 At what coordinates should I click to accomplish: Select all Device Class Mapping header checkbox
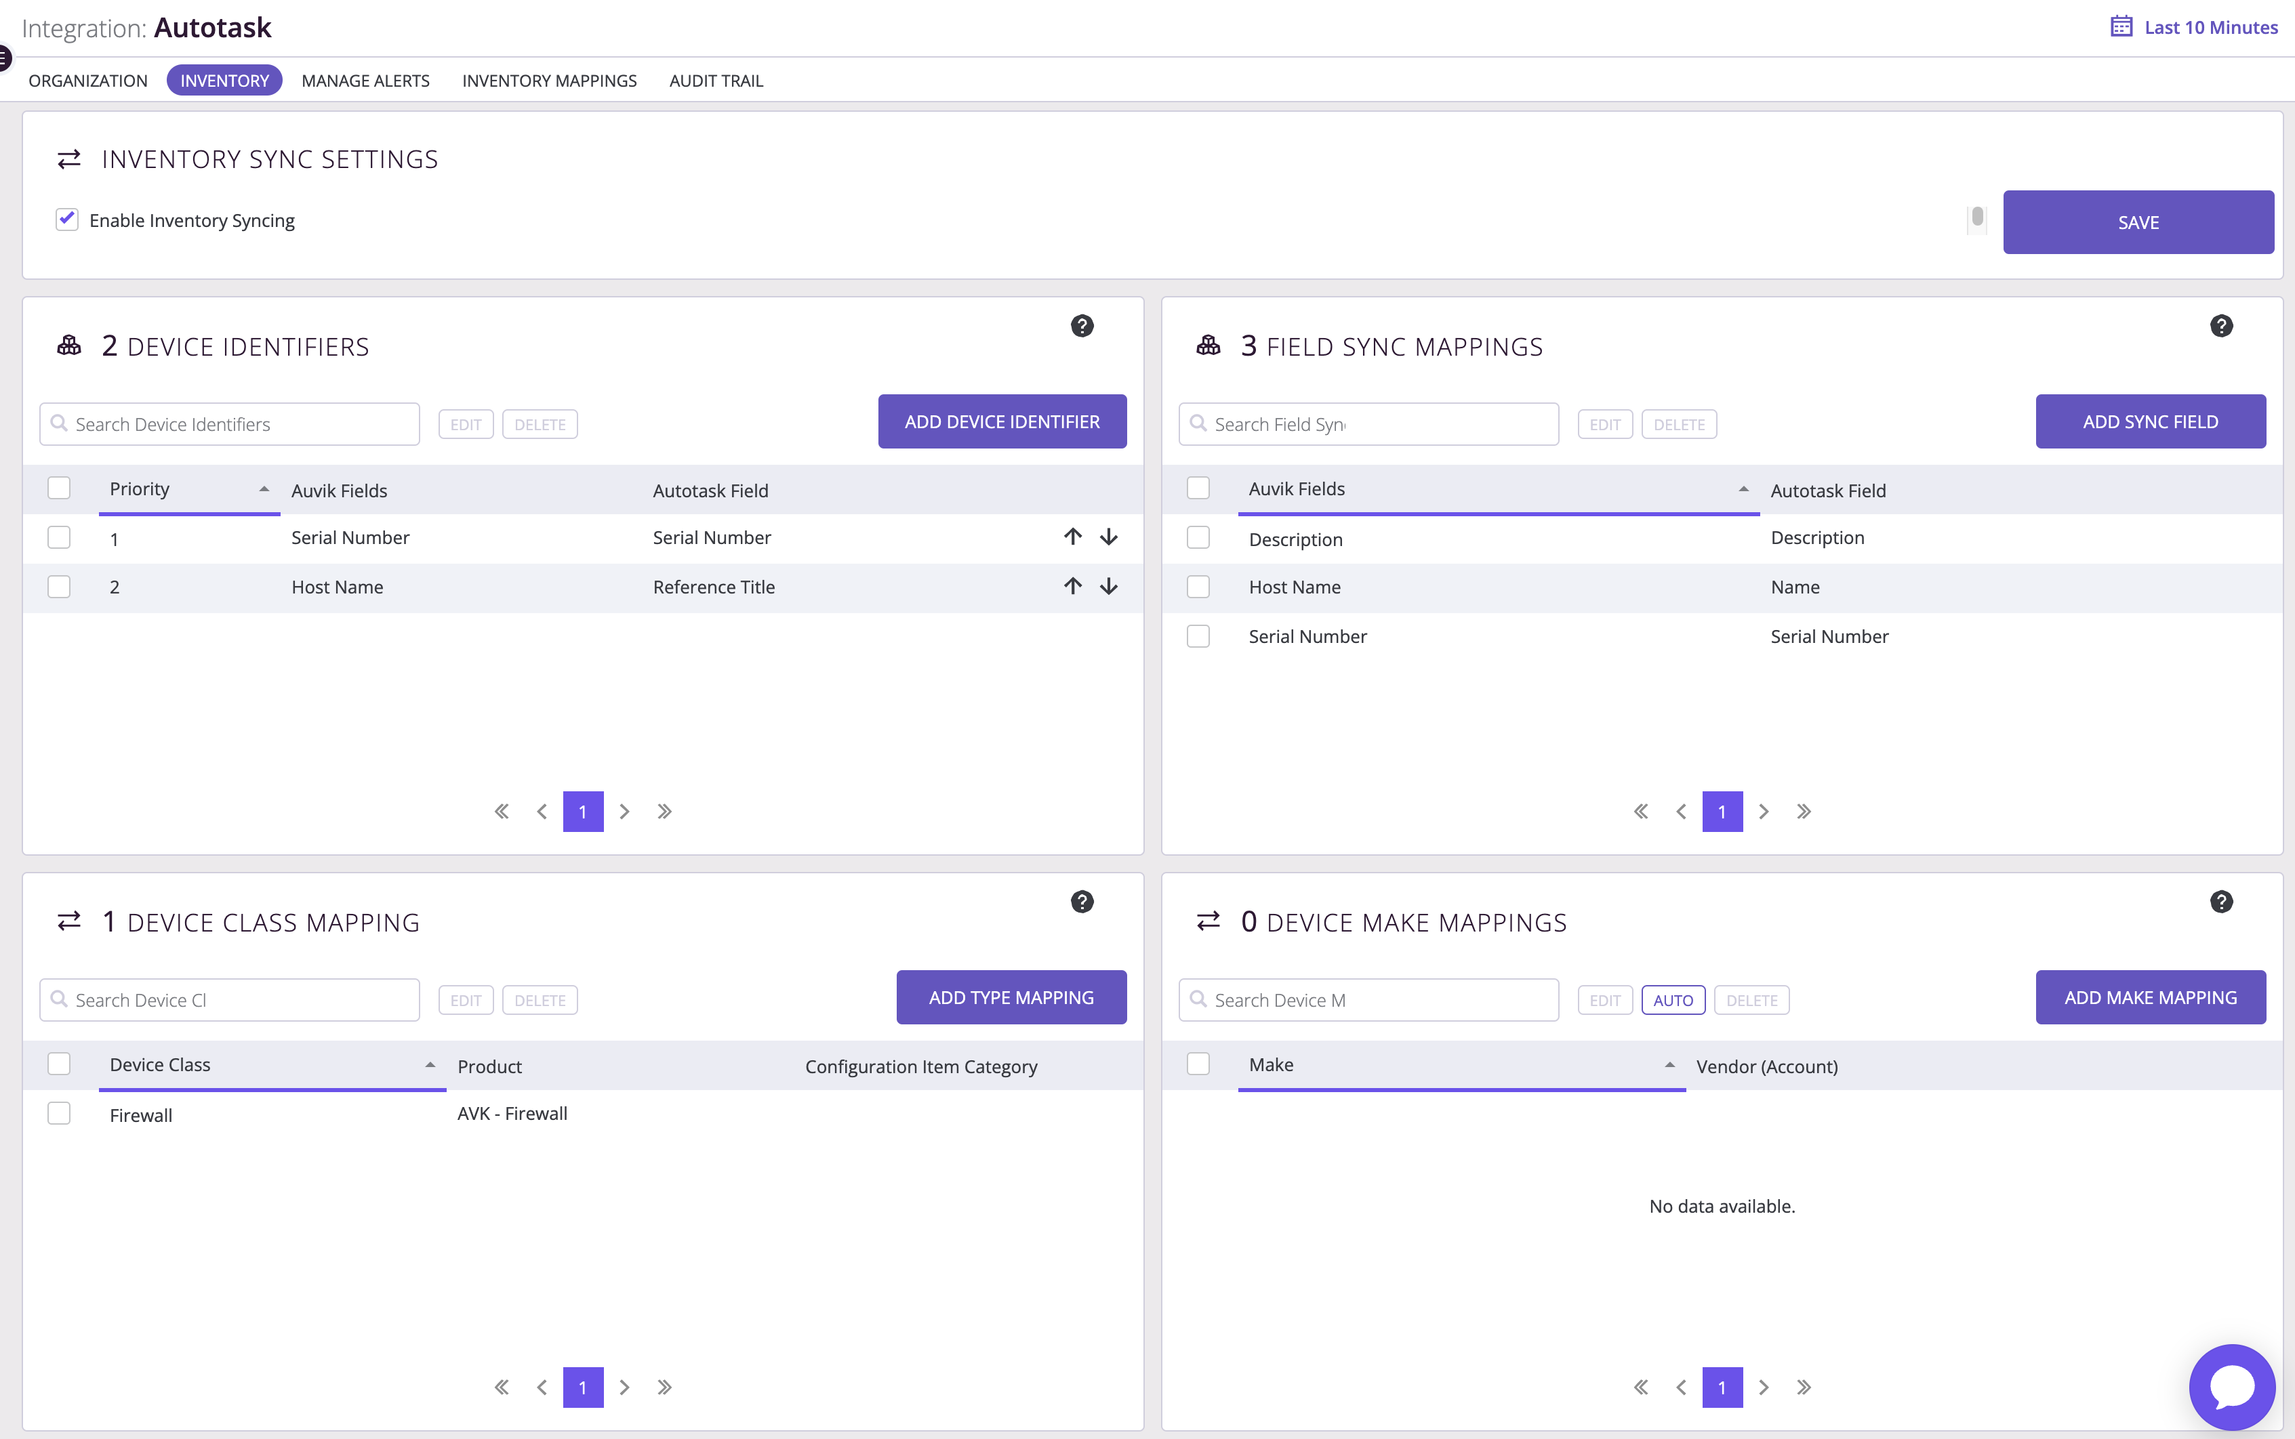tap(59, 1064)
